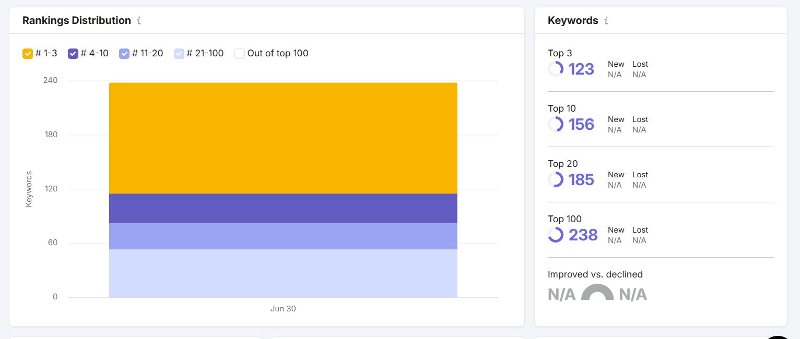Viewport: 800px width, 339px height.
Task: Click the vertical Keywords axis title
Action: tap(29, 189)
